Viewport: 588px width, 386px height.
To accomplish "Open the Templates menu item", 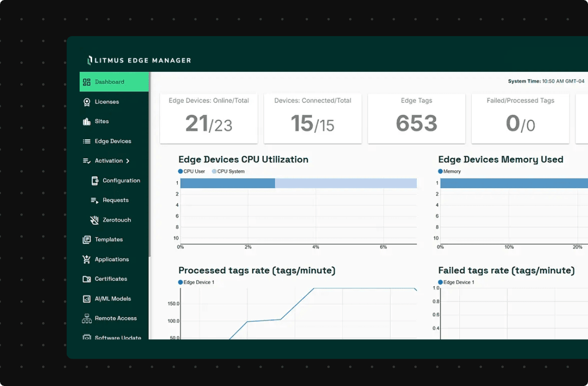I will tap(109, 240).
